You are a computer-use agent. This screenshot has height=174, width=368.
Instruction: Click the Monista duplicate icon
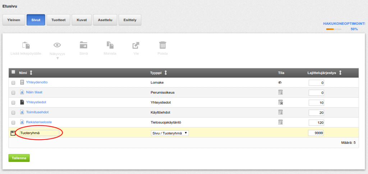pos(110,45)
